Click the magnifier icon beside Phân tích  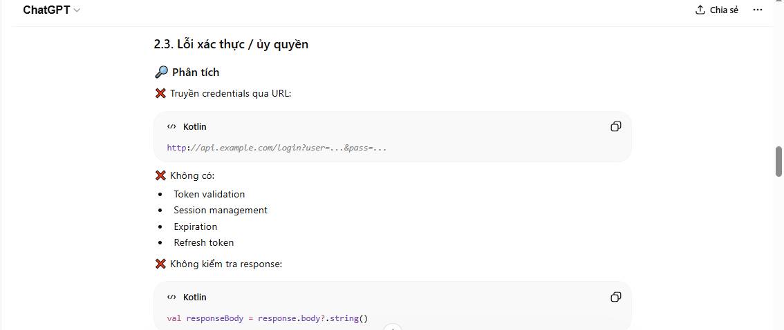coord(161,72)
